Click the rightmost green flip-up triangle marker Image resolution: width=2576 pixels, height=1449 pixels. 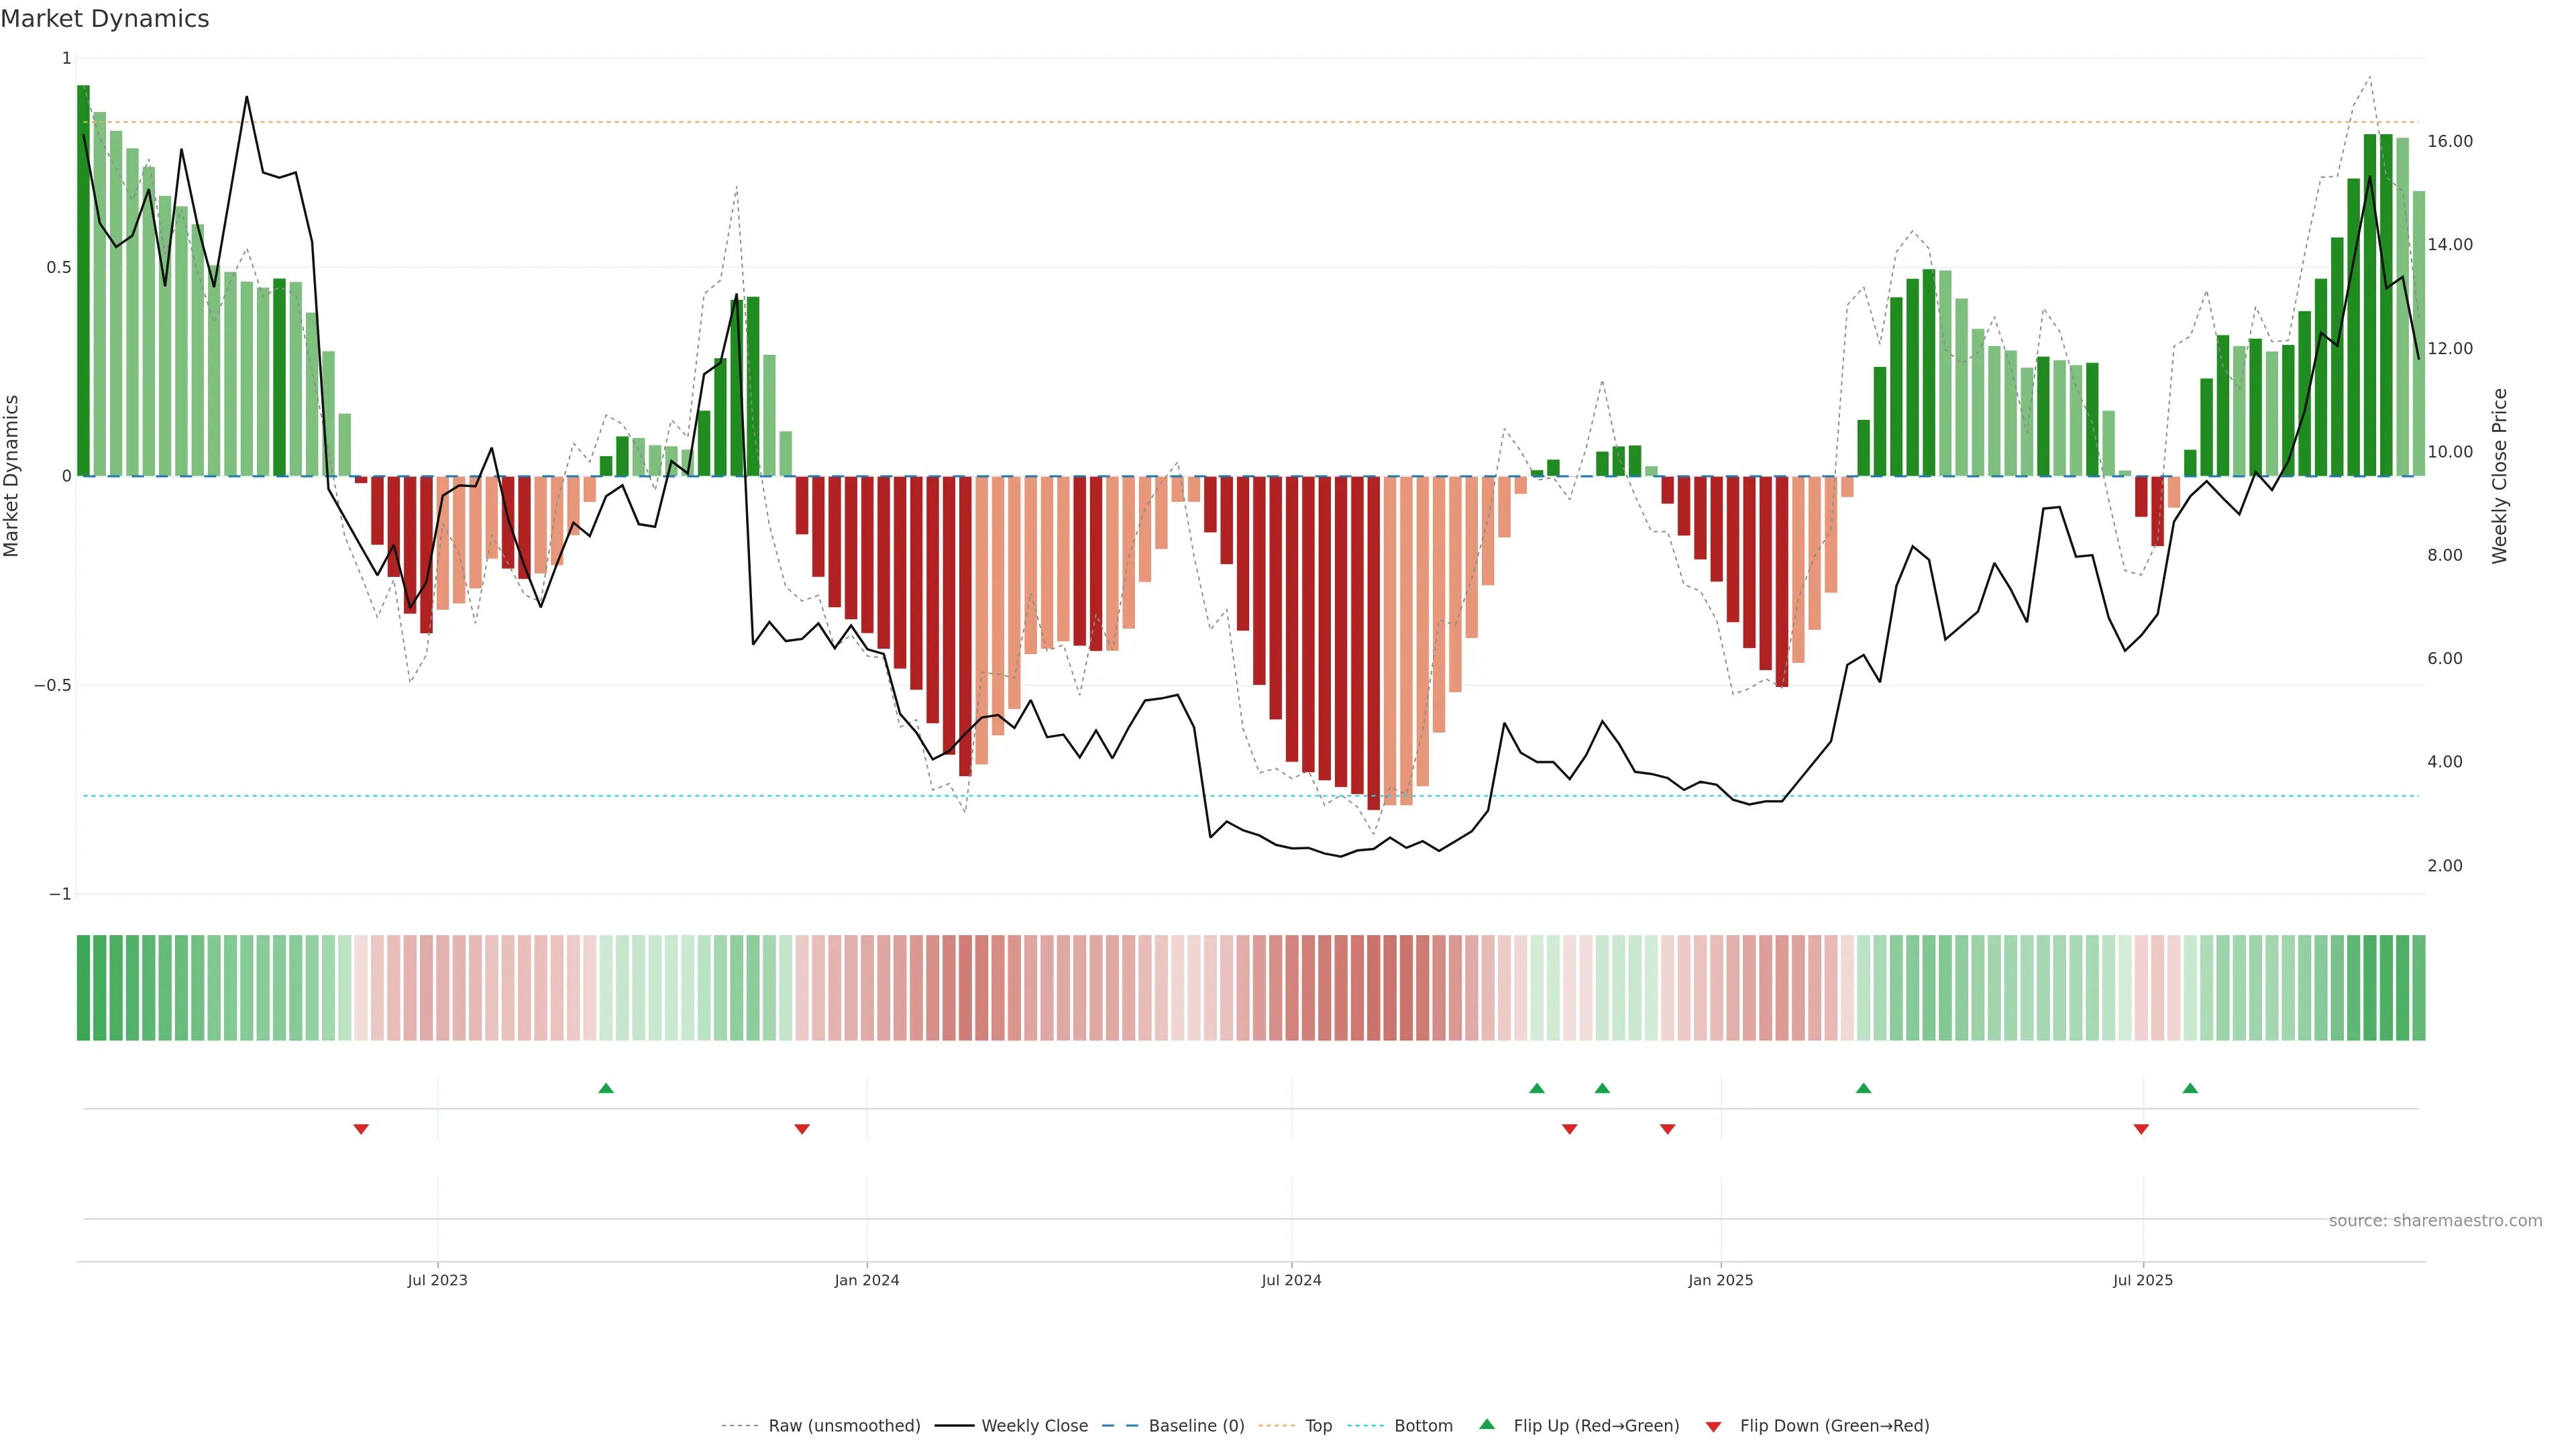2190,1088
